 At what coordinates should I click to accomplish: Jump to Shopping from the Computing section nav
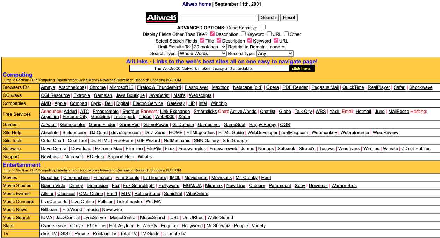pyautogui.click(x=158, y=80)
